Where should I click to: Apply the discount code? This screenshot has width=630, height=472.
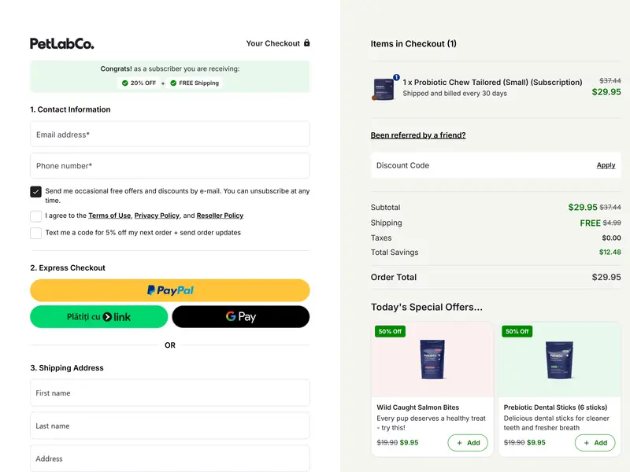(x=606, y=165)
